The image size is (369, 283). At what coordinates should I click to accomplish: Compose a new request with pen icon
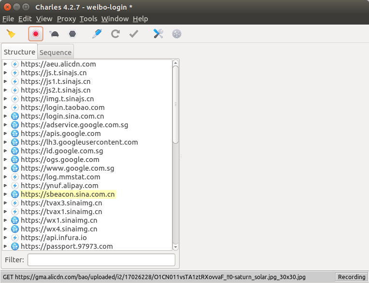tap(97, 34)
